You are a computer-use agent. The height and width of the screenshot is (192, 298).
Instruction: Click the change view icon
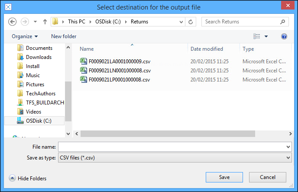257,36
